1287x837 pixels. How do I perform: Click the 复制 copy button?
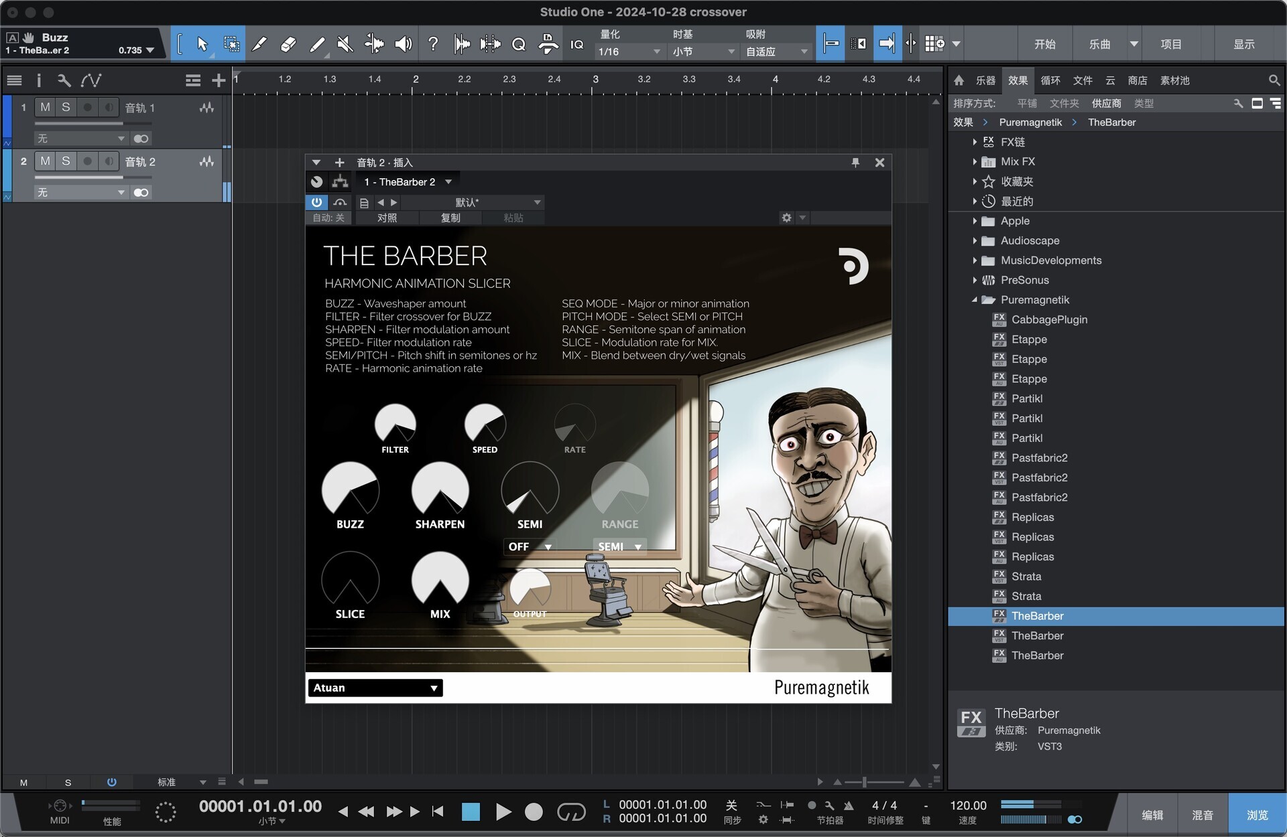(x=450, y=218)
